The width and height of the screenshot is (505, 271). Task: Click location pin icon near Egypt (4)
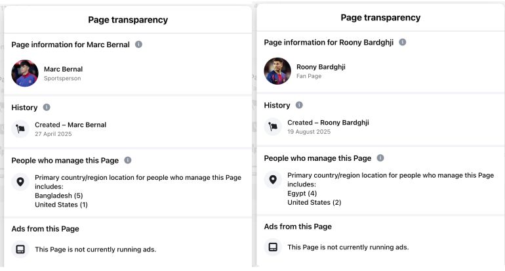273,180
